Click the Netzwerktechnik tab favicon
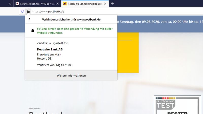Image resolution: width=203 pixels, height=114 pixels. (x=17, y=4)
